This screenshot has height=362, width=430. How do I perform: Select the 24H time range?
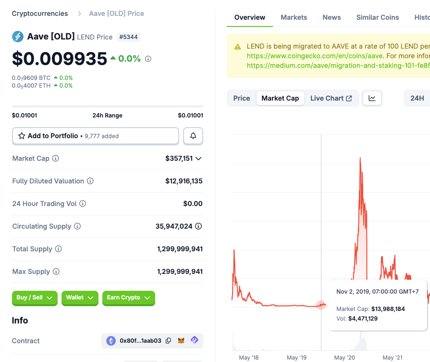tap(417, 98)
